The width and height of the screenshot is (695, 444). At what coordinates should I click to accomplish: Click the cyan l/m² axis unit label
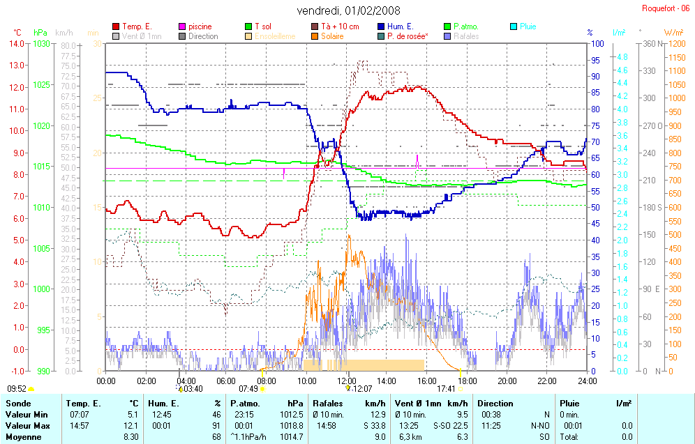pyautogui.click(x=619, y=33)
